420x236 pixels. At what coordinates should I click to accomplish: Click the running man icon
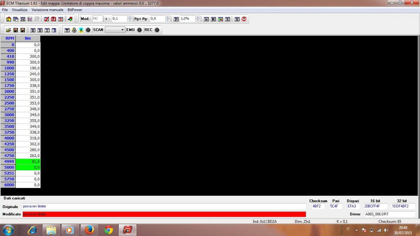click(81, 30)
